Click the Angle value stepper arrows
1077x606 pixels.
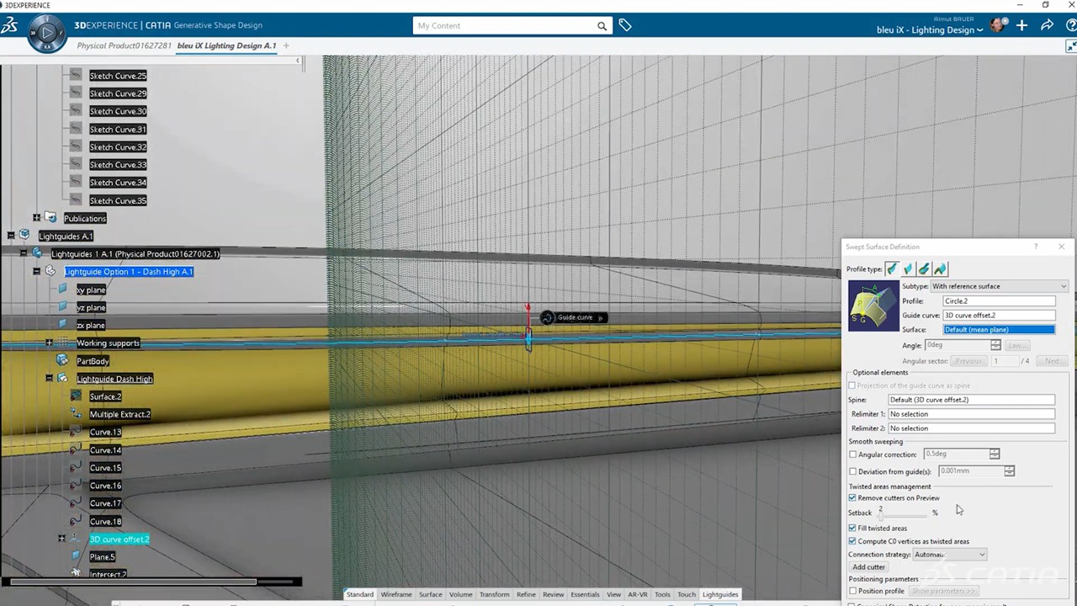coord(995,345)
